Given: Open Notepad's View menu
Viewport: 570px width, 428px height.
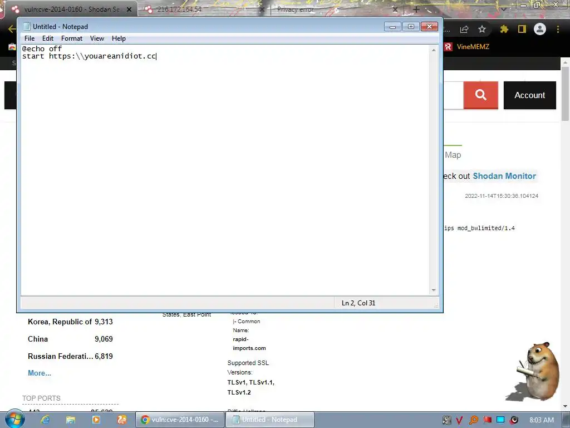Looking at the screenshot, I should tap(97, 38).
